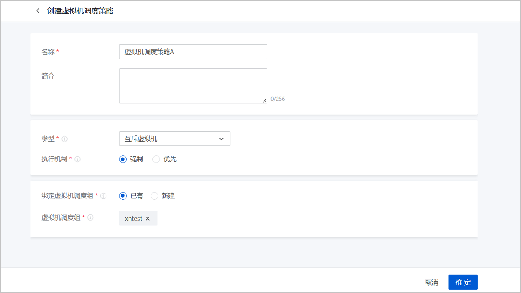This screenshot has width=521, height=293.
Task: Click info icon next to 类型
Action: 65,139
